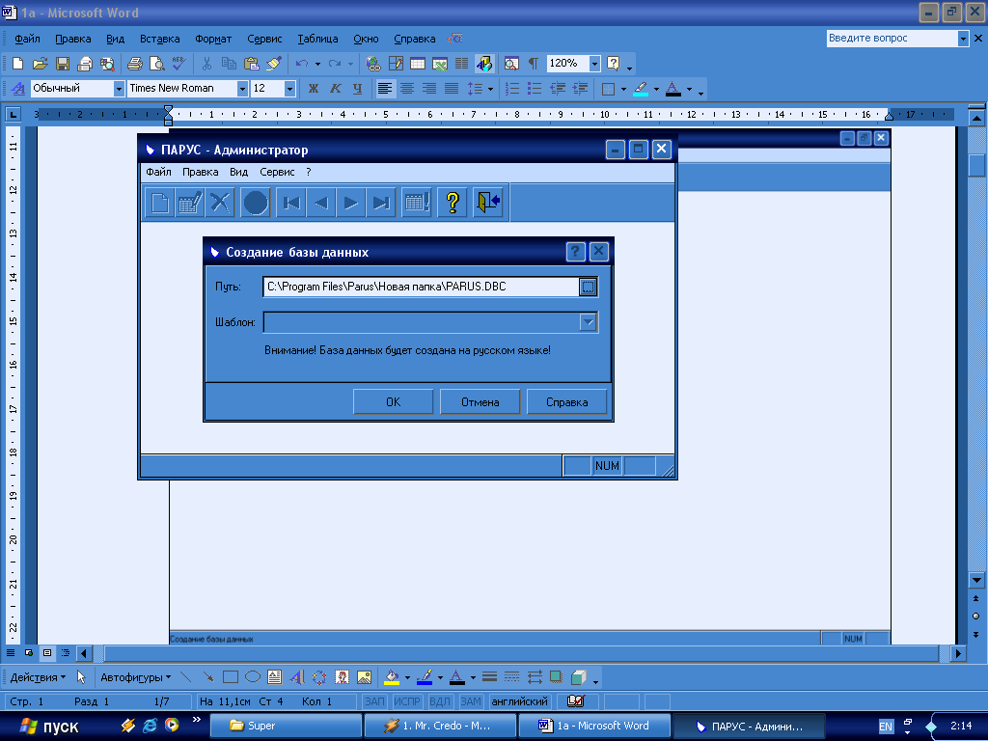Save the document with the floppy disk icon
988x741 pixels.
63,63
